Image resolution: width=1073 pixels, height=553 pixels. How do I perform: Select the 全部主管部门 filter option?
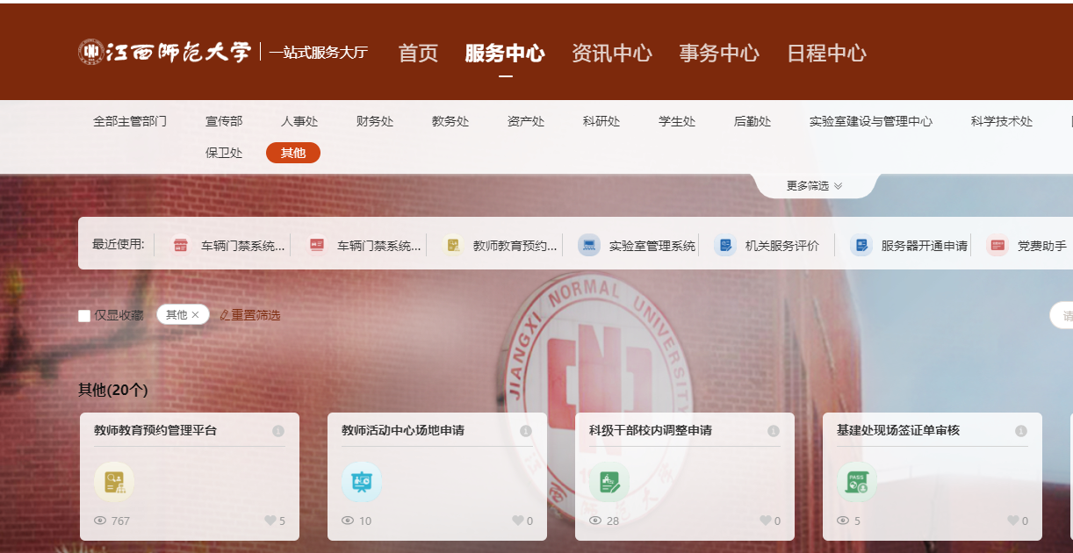tap(130, 122)
